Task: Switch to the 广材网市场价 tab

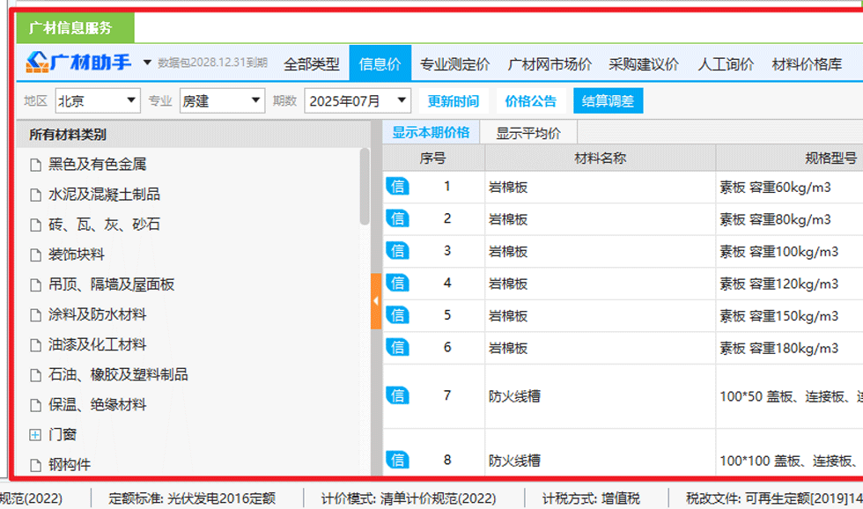Action: point(550,64)
